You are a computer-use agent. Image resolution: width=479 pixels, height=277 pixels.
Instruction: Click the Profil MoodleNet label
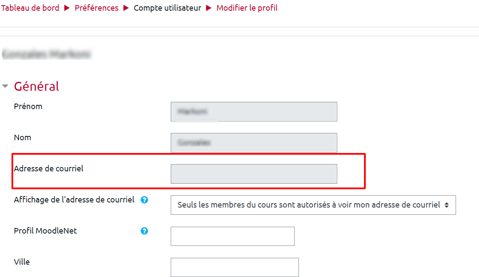pyautogui.click(x=46, y=231)
